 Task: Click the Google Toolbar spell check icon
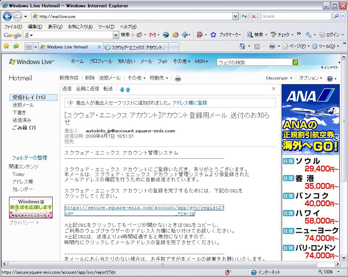point(274,34)
